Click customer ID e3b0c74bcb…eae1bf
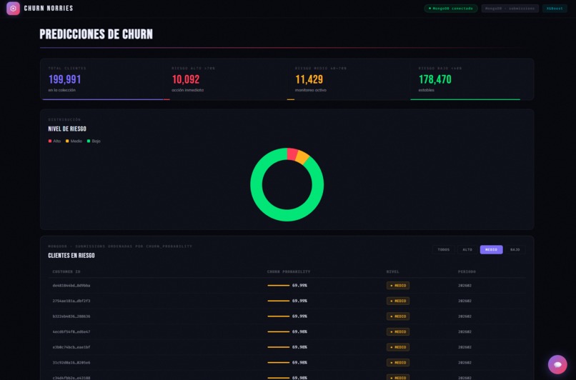This screenshot has width=576, height=380. 71,347
